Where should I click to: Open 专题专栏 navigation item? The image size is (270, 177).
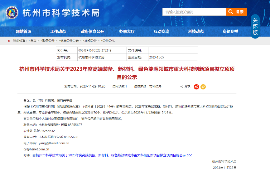tap(230, 31)
